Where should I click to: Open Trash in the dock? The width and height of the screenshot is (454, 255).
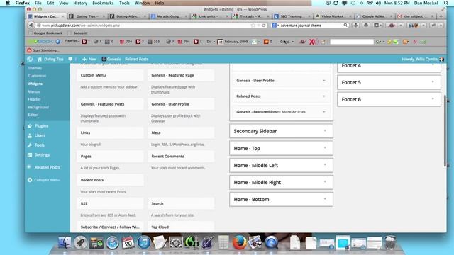point(390,242)
